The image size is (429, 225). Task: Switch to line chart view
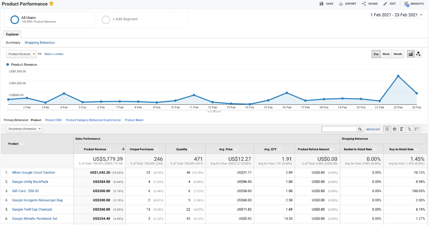(411, 54)
